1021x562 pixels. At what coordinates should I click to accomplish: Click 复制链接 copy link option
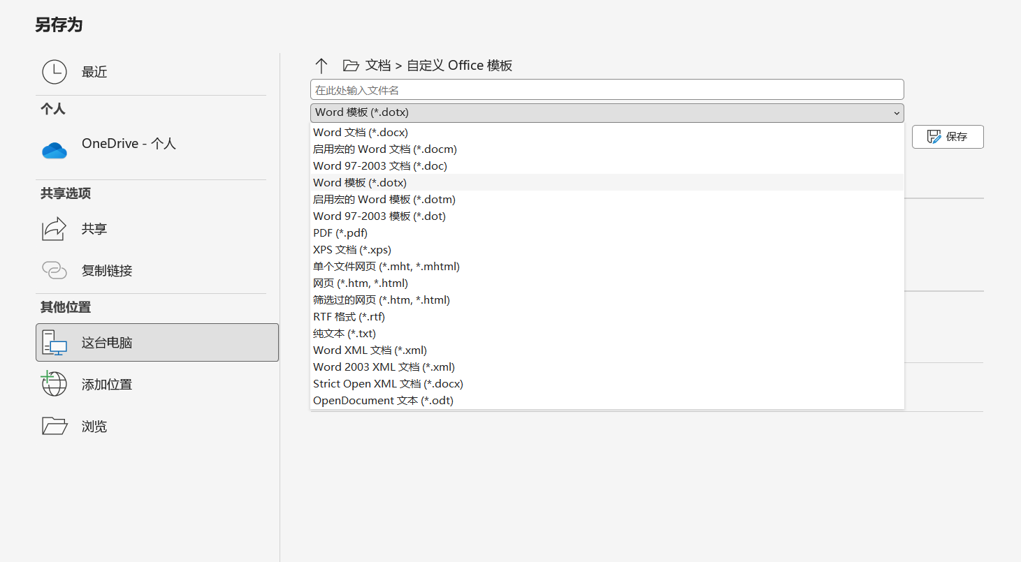click(x=106, y=271)
